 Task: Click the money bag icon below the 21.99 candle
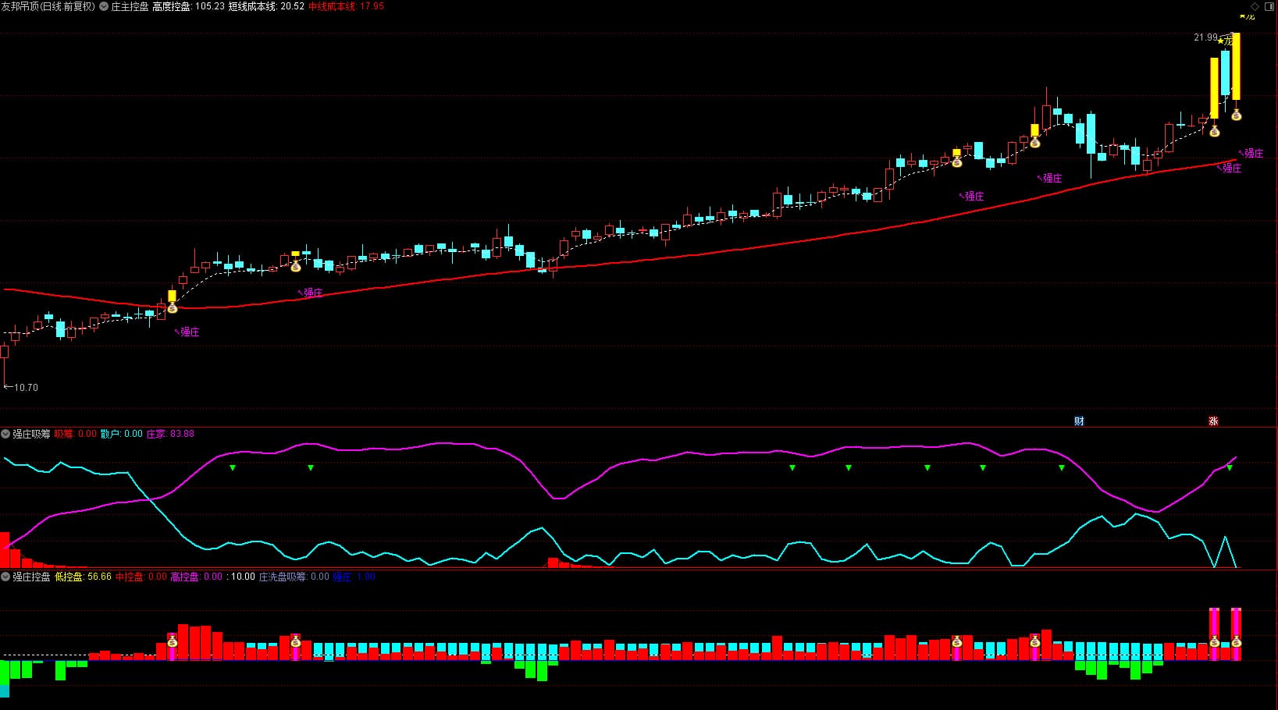click(x=1236, y=115)
